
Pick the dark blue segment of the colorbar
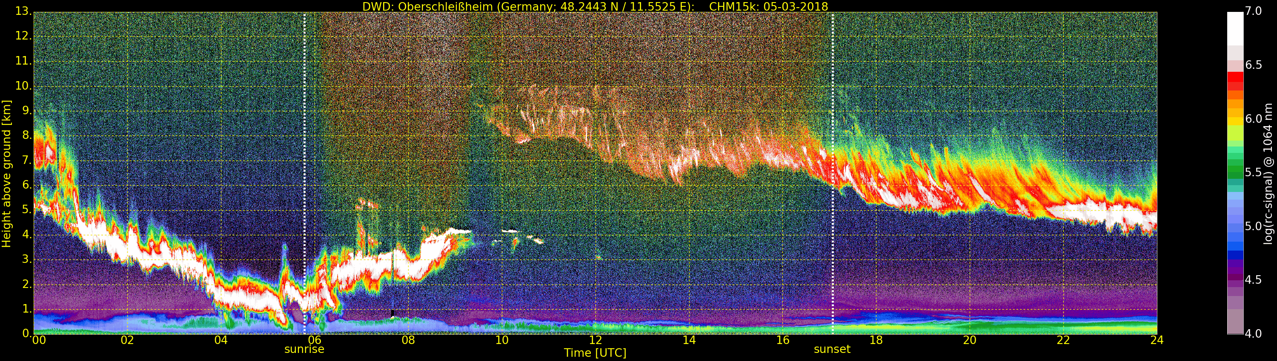coord(1235,255)
